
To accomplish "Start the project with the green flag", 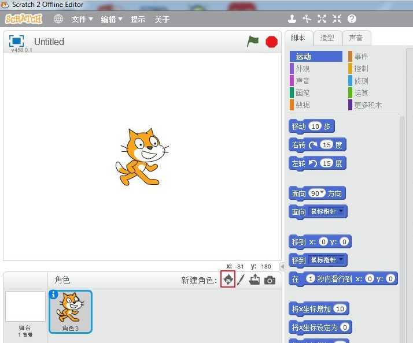I will click(253, 42).
